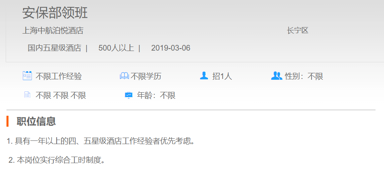Click the 年龄：不限 age text
This screenshot has width=384, height=172.
coord(156,96)
